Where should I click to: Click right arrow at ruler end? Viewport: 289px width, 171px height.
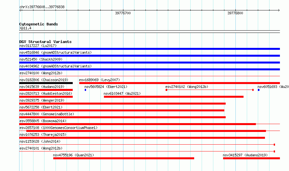pyautogui.click(x=279, y=10)
